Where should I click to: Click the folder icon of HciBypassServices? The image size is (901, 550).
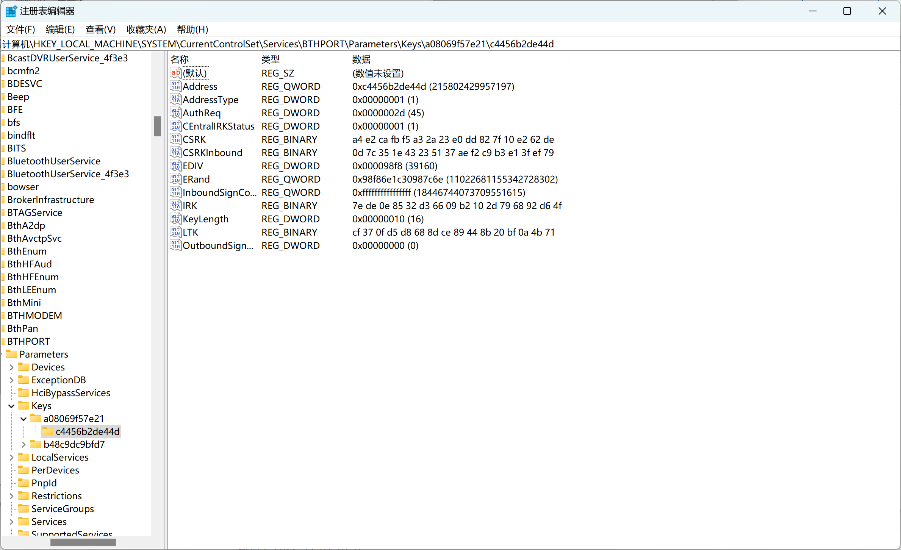(x=23, y=393)
